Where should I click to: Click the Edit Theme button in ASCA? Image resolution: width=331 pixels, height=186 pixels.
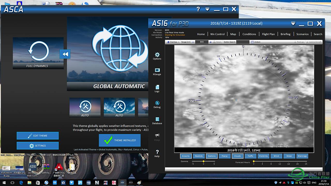pos(37,136)
